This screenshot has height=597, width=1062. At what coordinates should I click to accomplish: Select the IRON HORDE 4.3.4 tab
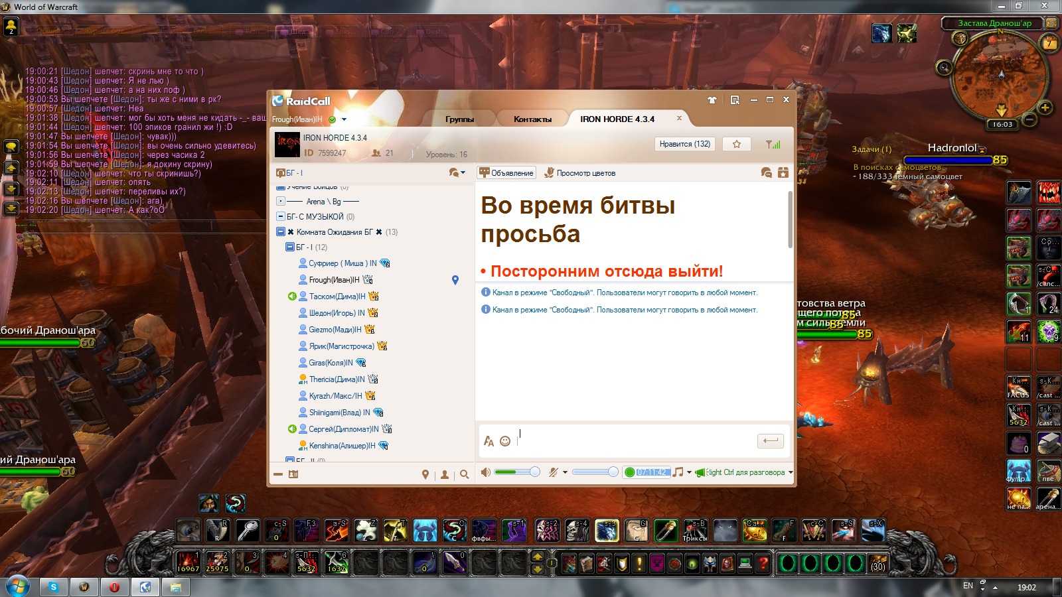pos(617,119)
